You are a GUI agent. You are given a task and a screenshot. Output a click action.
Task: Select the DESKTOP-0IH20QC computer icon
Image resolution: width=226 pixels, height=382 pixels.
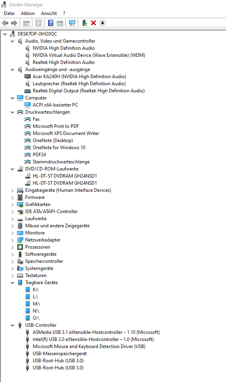pyautogui.click(x=12, y=34)
